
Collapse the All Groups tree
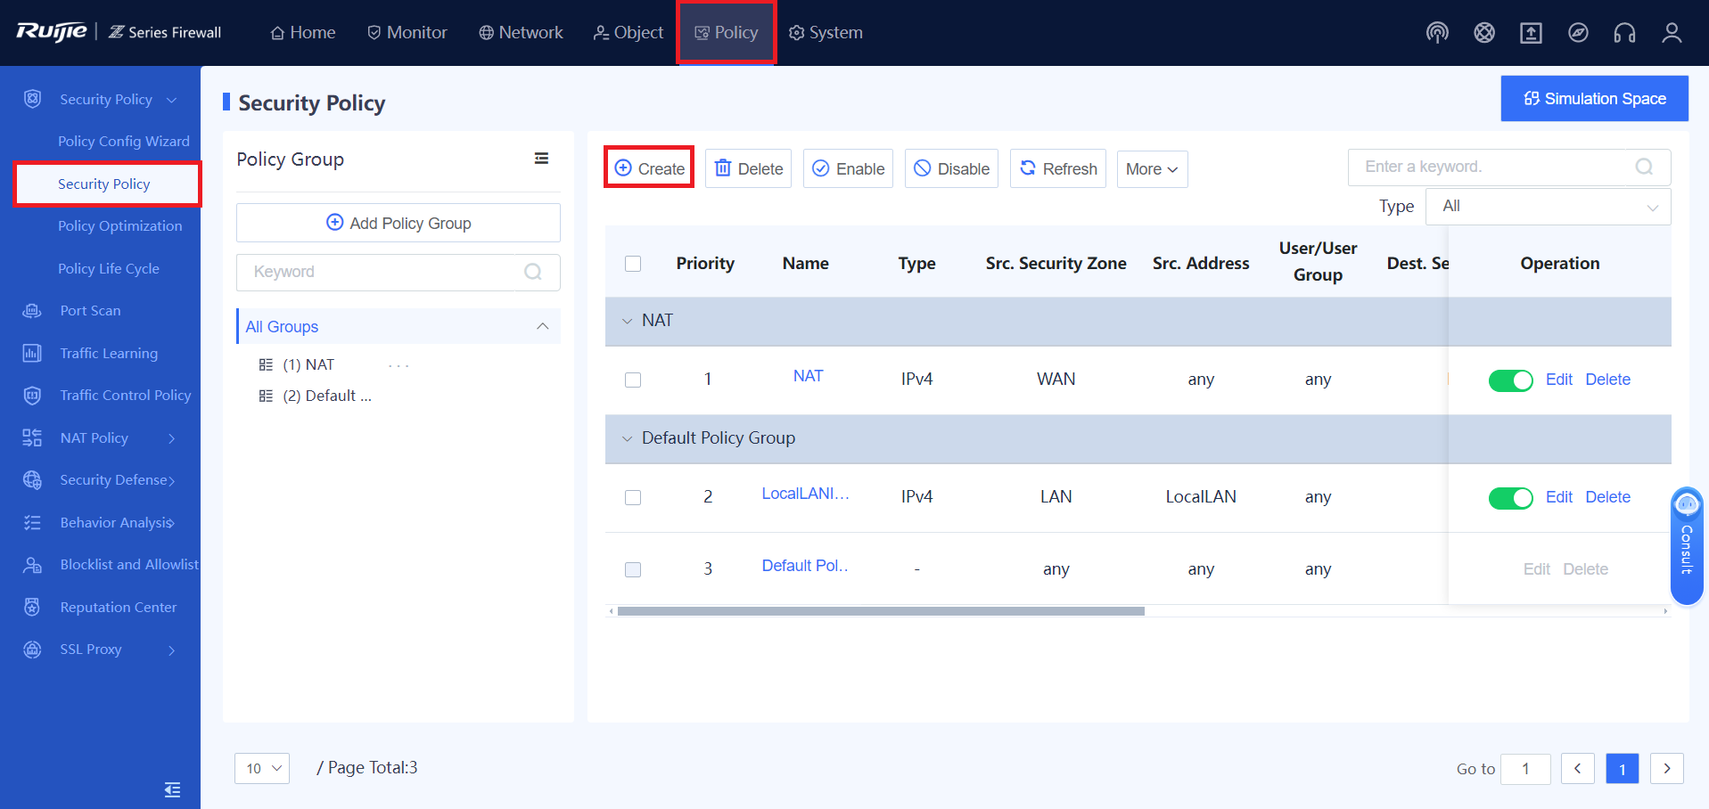[542, 326]
